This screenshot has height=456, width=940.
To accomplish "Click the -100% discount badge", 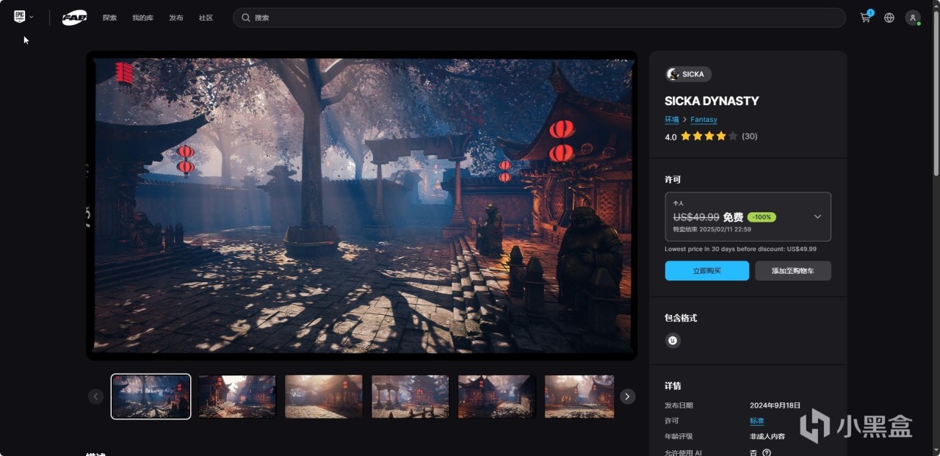I will click(x=762, y=217).
